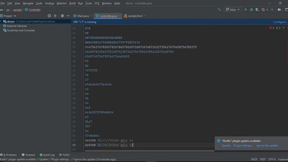This screenshot has height=162, width=288.
Task: Open the File menu
Action: pyautogui.click(x=2, y=3)
